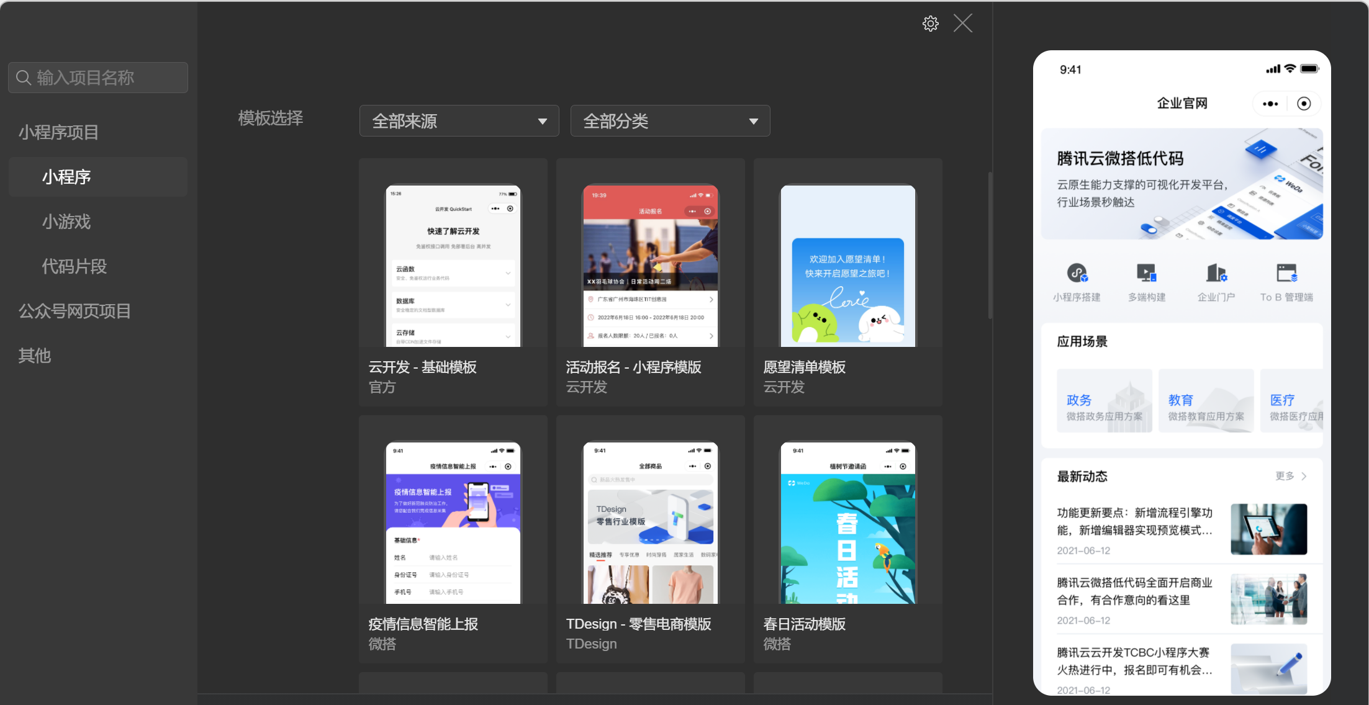Click the three-dot menu in preview header

tap(1270, 104)
